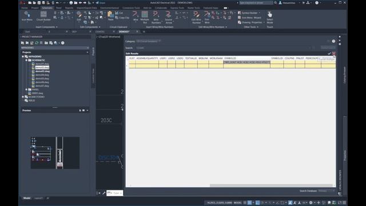
Task: Select the Multiple Bus tool
Action: pos(145,17)
